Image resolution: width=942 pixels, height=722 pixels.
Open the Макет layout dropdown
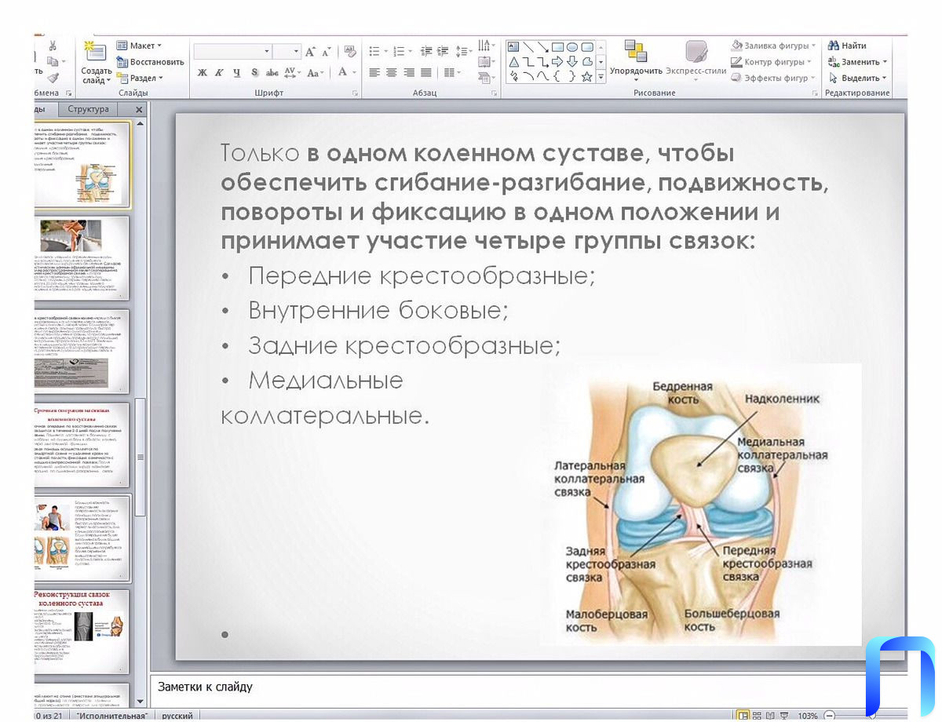139,46
